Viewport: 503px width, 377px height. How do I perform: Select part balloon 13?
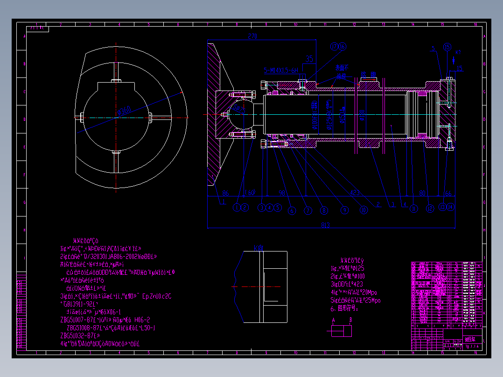point(442,207)
